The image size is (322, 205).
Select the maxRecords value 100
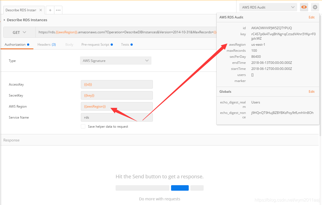pyautogui.click(x=254, y=50)
